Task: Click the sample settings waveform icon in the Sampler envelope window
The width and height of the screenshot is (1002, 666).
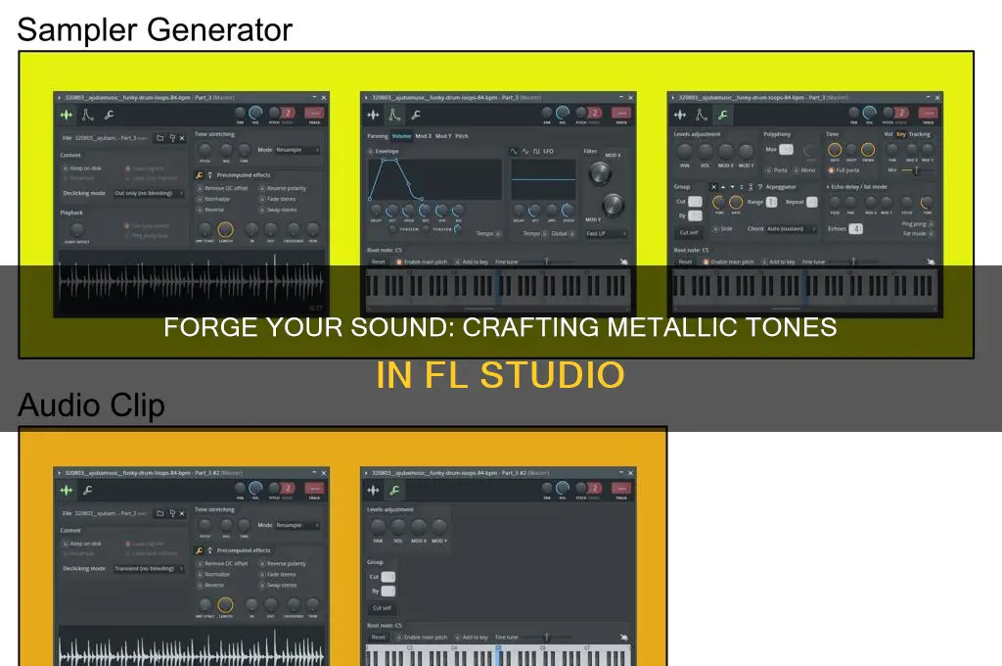Action: (373, 116)
